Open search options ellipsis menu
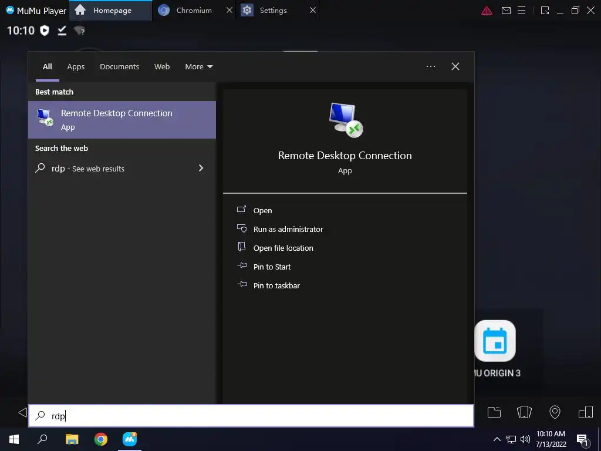This screenshot has height=451, width=601. (431, 66)
